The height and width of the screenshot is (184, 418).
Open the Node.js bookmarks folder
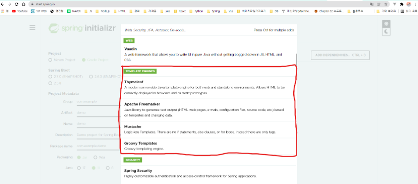(103, 11)
